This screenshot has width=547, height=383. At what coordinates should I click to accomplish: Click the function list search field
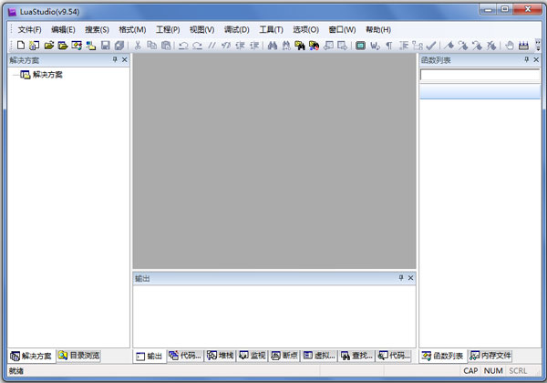(480, 76)
